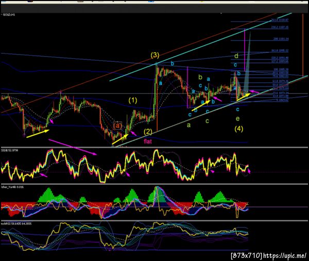Image resolution: width=309 pixels, height=261 pixels.
Task: Click the 23.6 Fibonacci level label
Action: click(281, 93)
